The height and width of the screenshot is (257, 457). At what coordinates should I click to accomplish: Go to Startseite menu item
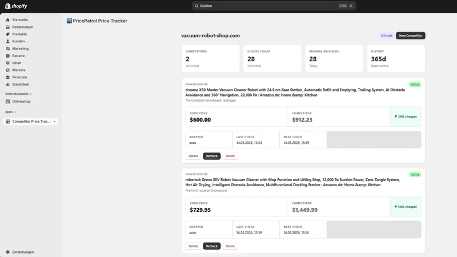pyautogui.click(x=20, y=20)
